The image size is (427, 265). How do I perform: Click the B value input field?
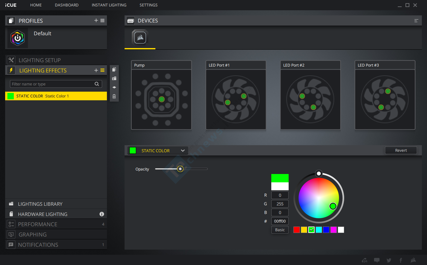tap(280, 212)
